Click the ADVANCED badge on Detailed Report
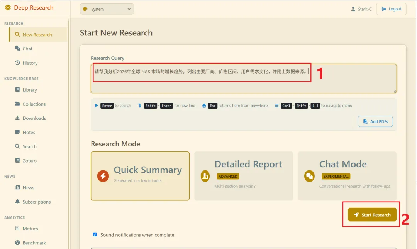Screen dimensions: 417x249 (x=228, y=176)
